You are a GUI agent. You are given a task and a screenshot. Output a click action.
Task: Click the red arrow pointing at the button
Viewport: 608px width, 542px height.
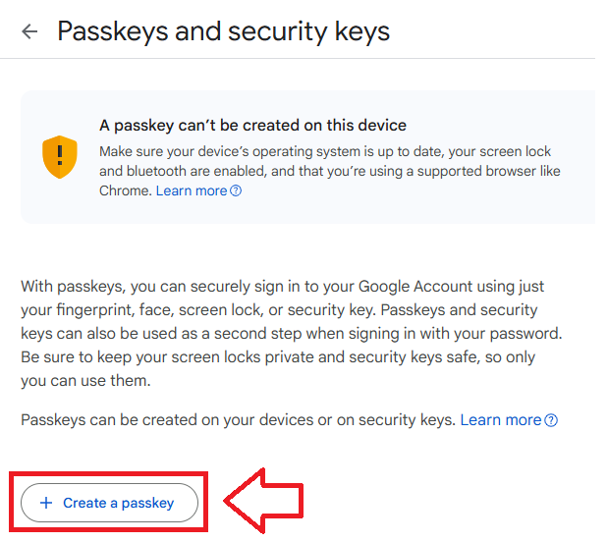coord(263,503)
